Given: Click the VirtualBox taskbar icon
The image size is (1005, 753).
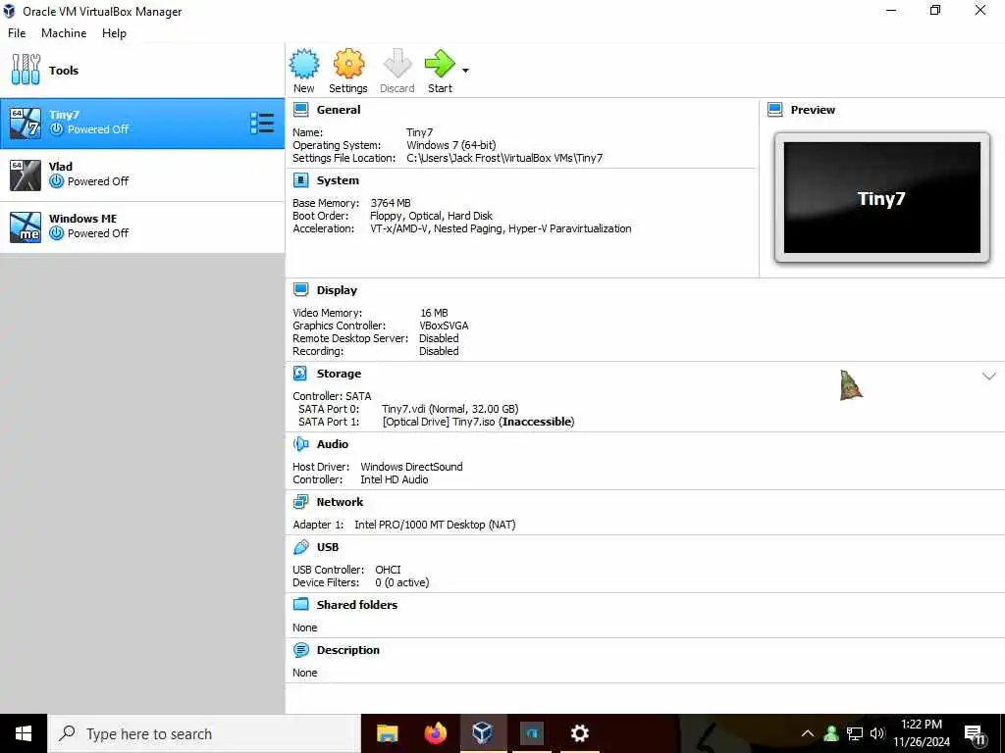Looking at the screenshot, I should [x=483, y=733].
